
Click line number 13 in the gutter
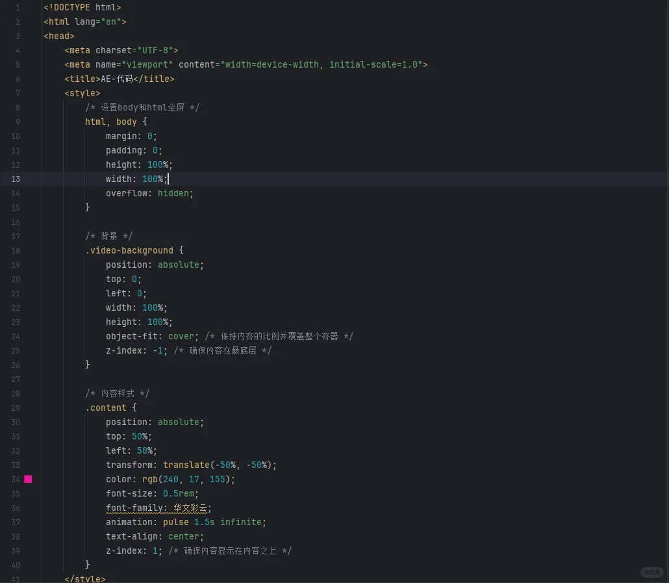[16, 179]
